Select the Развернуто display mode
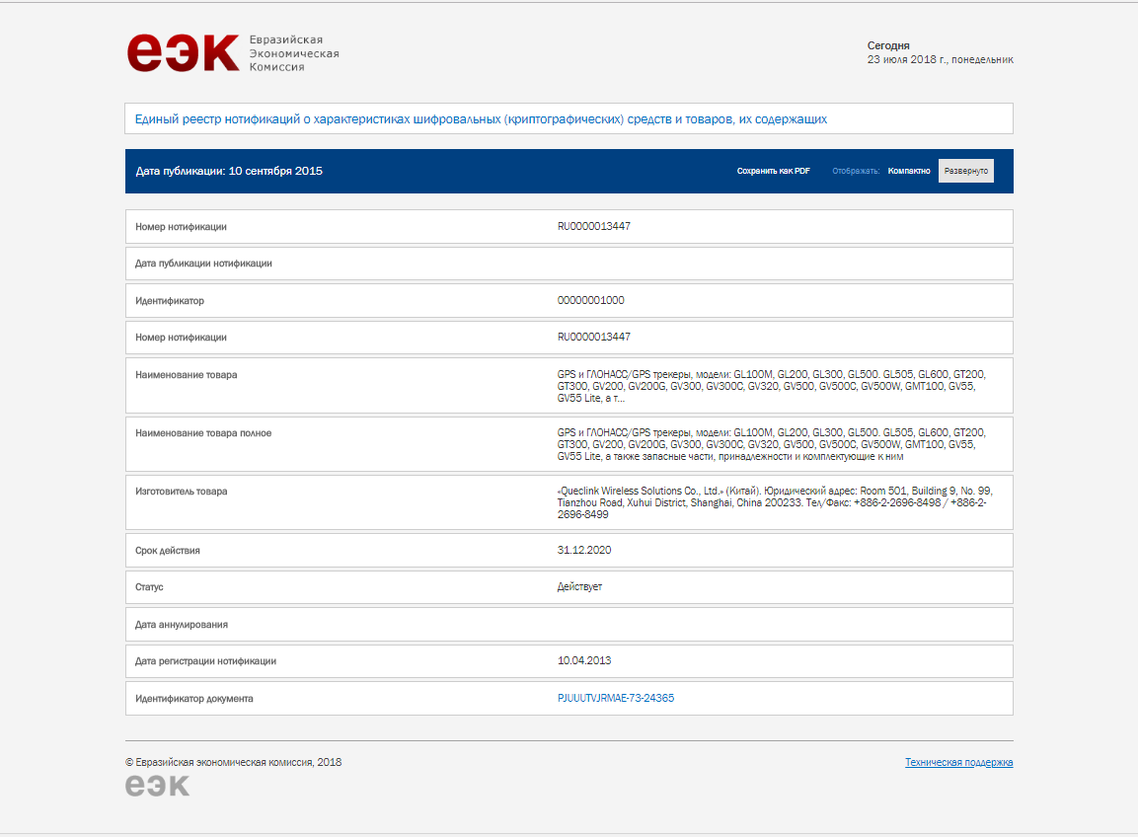Image resolution: width=1138 pixels, height=837 pixels. click(964, 171)
